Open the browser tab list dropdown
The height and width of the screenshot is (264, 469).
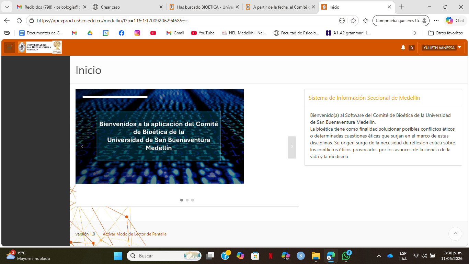[x=7, y=7]
